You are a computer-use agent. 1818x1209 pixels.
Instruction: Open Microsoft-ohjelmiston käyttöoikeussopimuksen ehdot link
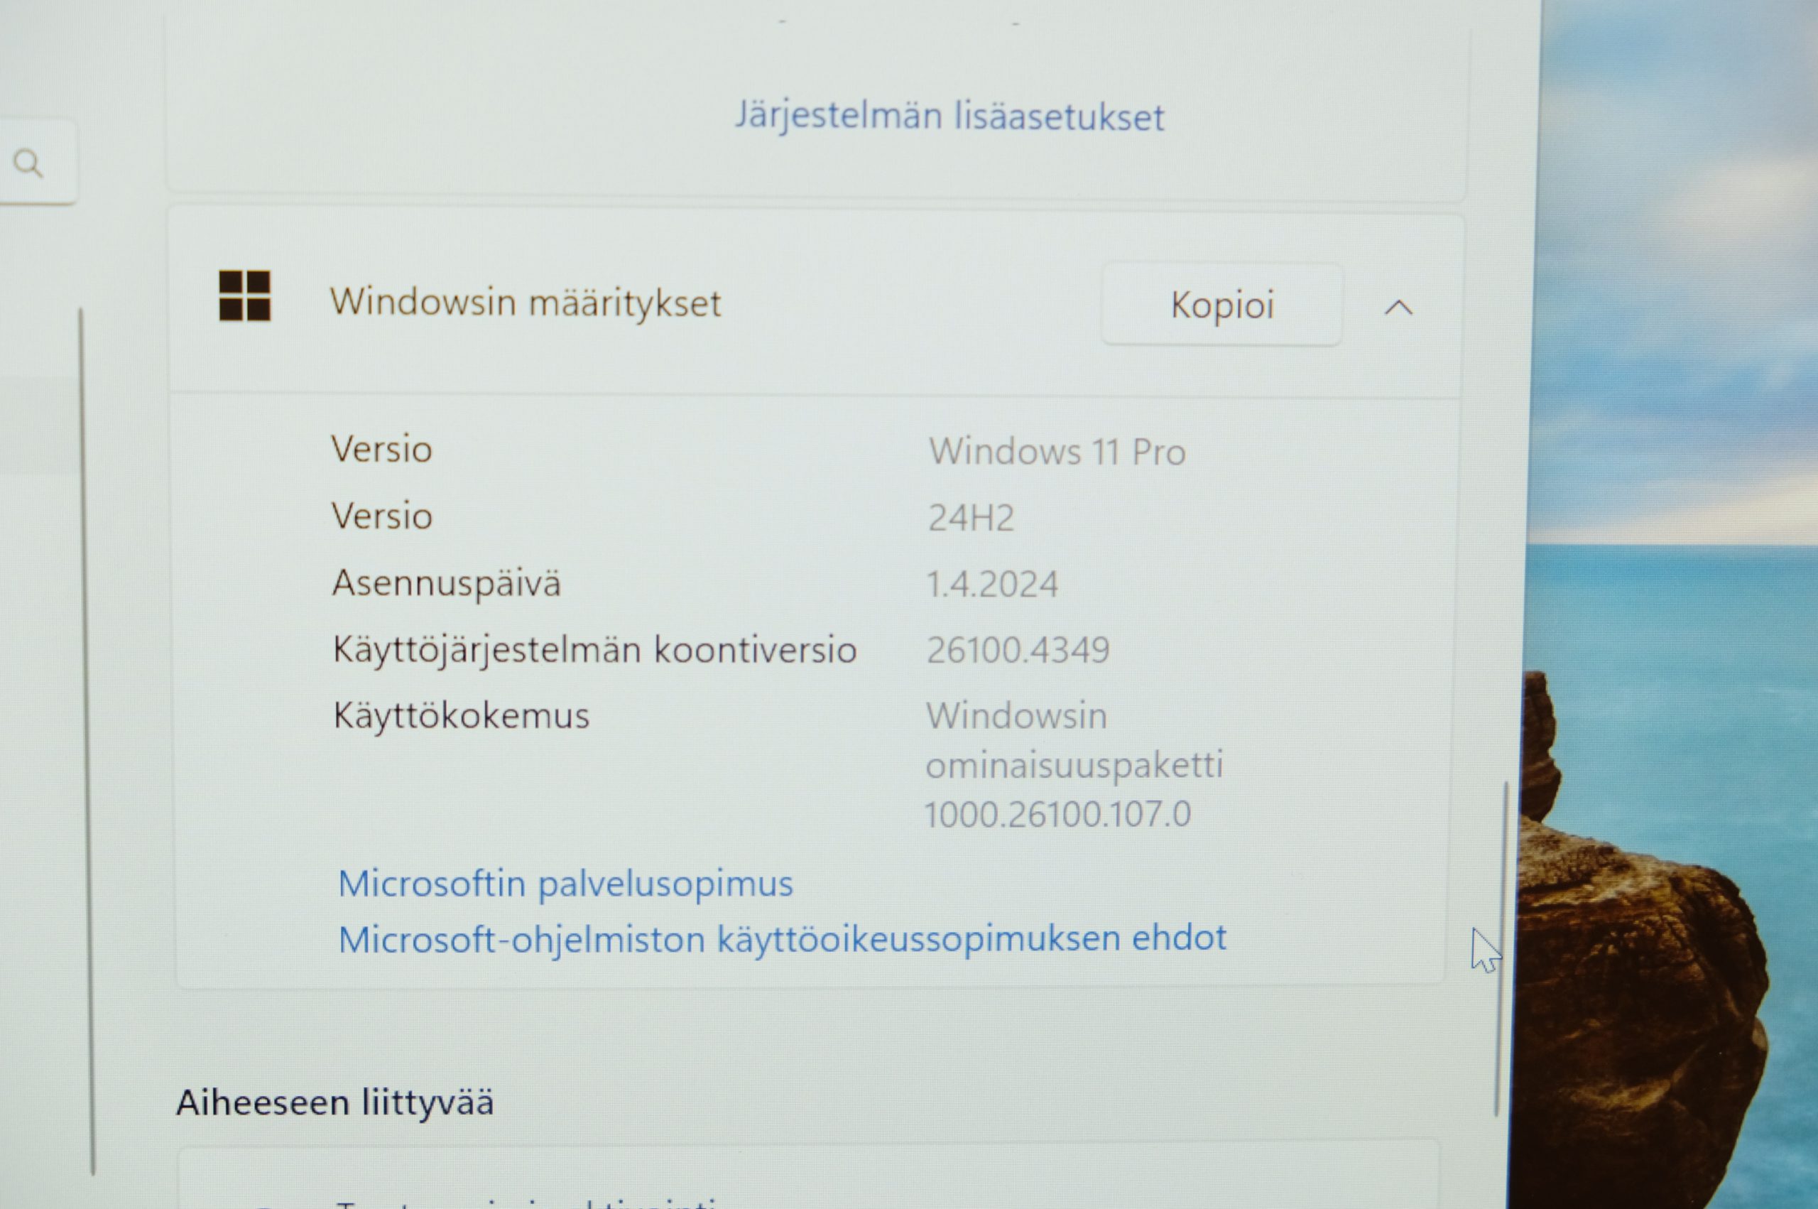click(x=782, y=939)
